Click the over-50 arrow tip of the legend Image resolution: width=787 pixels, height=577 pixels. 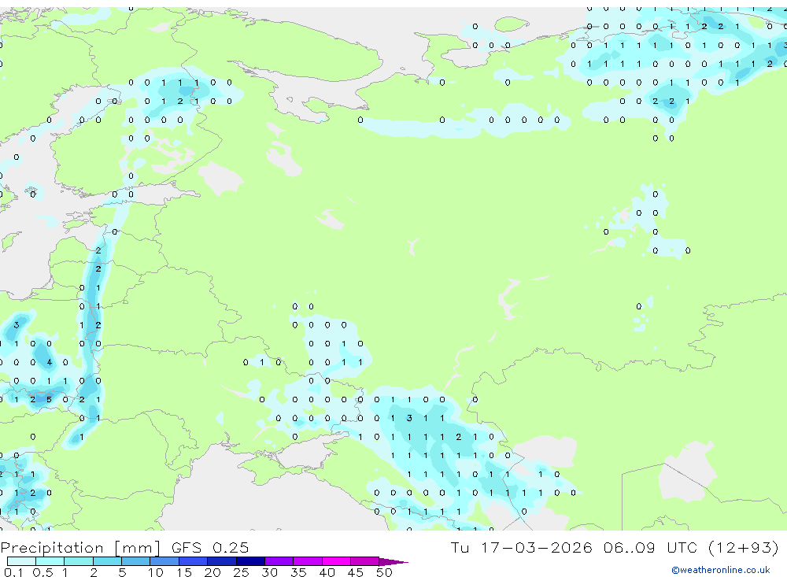coord(393,561)
